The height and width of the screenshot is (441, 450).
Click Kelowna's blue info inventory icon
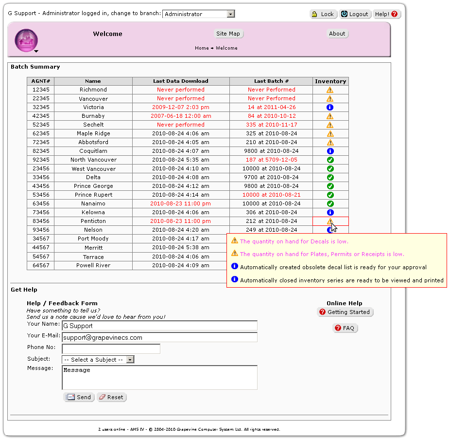click(330, 213)
